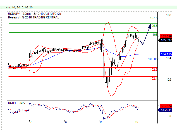Click the blue 103.85 pivot label

coord(153,59)
